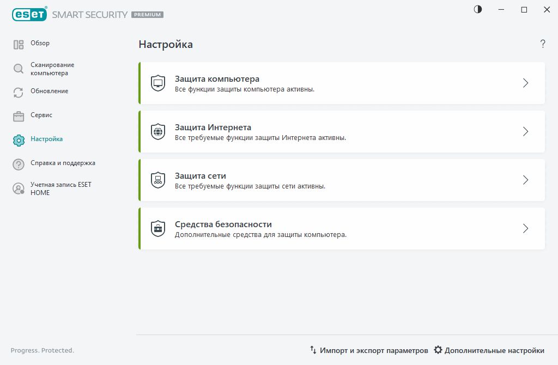Toggle the dark theme contrast switch
The image size is (558, 365).
pyautogui.click(x=477, y=9)
